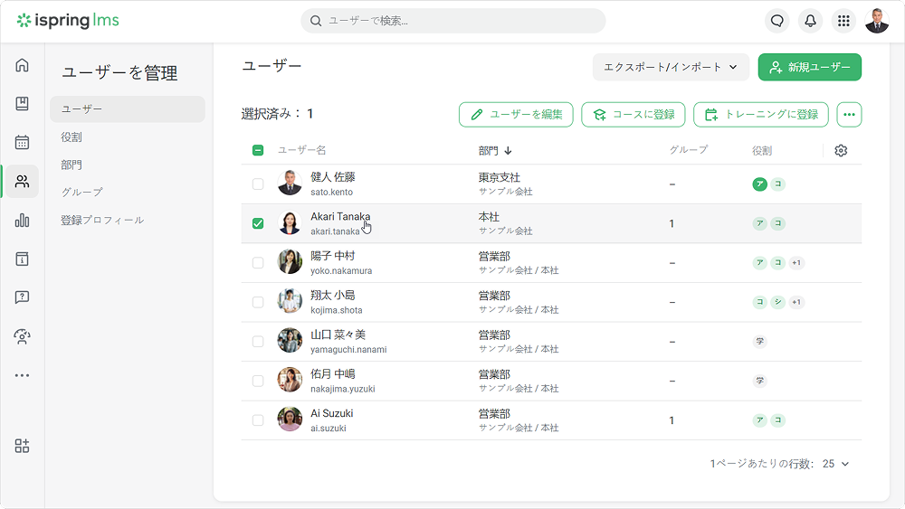
Task: Click the 新規ユーザー button
Action: [x=809, y=67]
